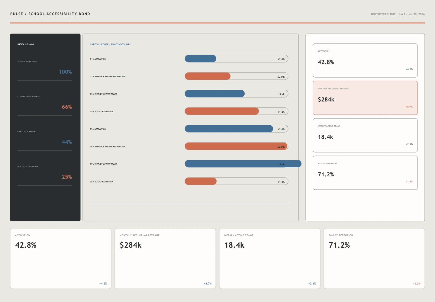Open the 30-Day Retention card in side panel

coord(365,173)
